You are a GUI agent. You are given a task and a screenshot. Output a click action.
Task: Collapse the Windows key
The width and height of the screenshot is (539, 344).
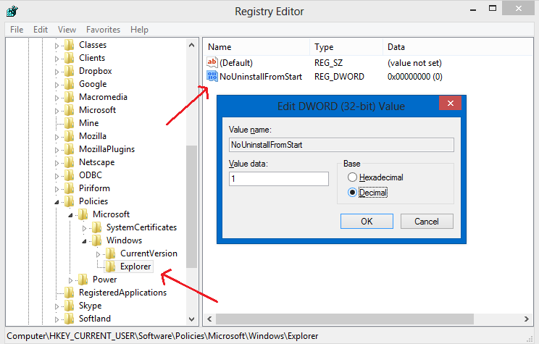84,241
